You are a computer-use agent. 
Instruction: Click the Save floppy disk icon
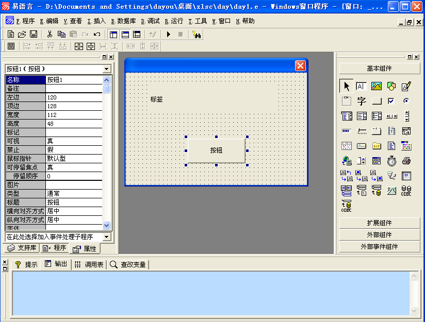[x=34, y=35]
